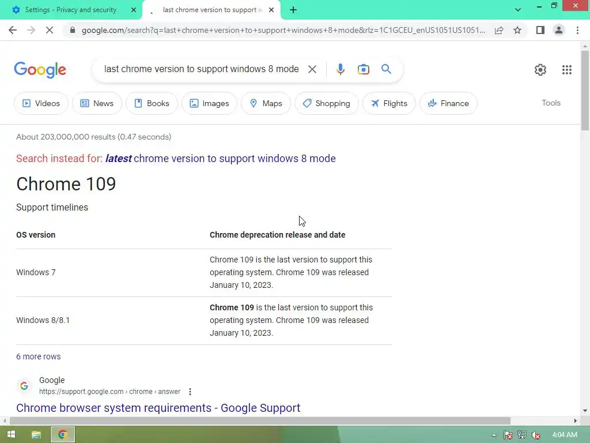Click the Google logo
590x443 pixels.
pos(40,70)
